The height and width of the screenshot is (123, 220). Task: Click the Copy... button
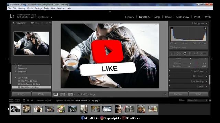coord(21,94)
